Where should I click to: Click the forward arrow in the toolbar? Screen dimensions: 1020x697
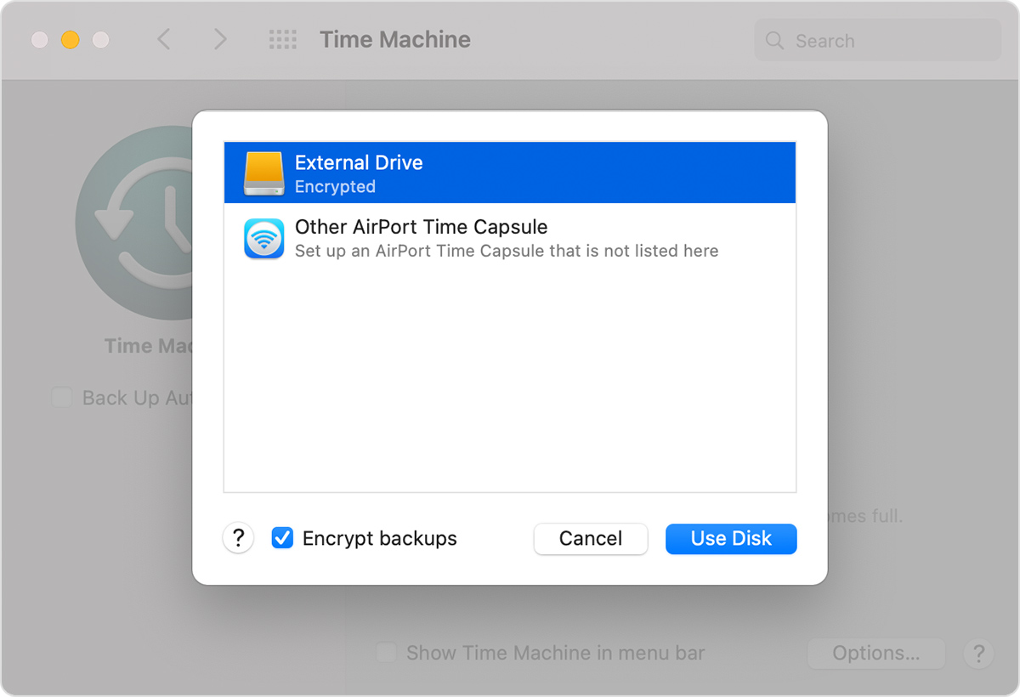[219, 39]
